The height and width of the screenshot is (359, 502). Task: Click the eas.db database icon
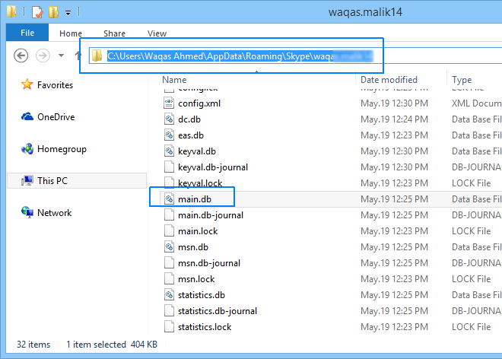coord(169,135)
